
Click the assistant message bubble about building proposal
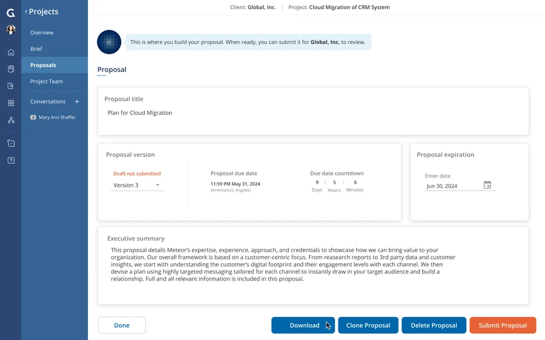point(248,42)
